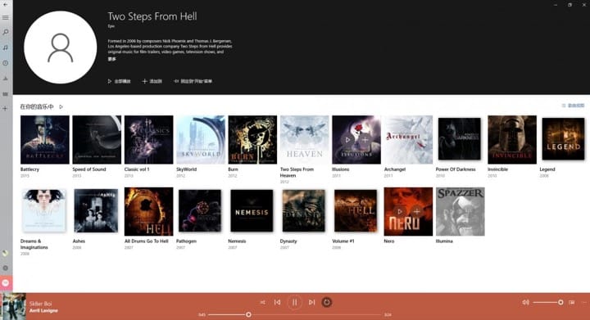Open the Speed of Sound album cover
Image resolution: width=590 pixels, height=320 pixels.
[97, 140]
